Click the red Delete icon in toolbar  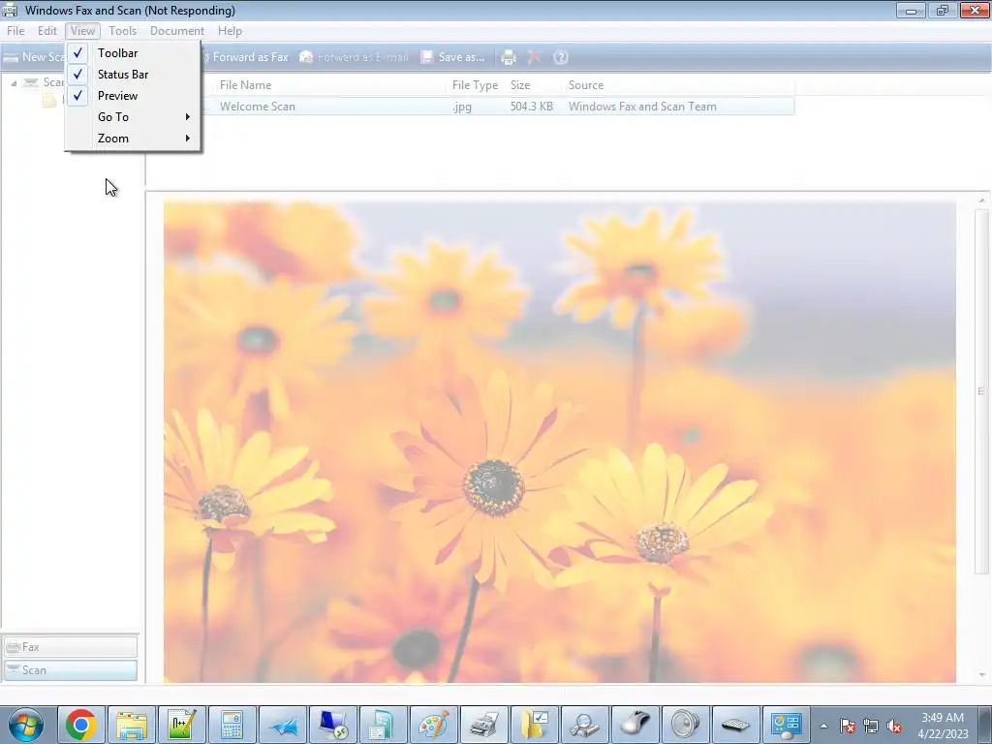tap(534, 57)
